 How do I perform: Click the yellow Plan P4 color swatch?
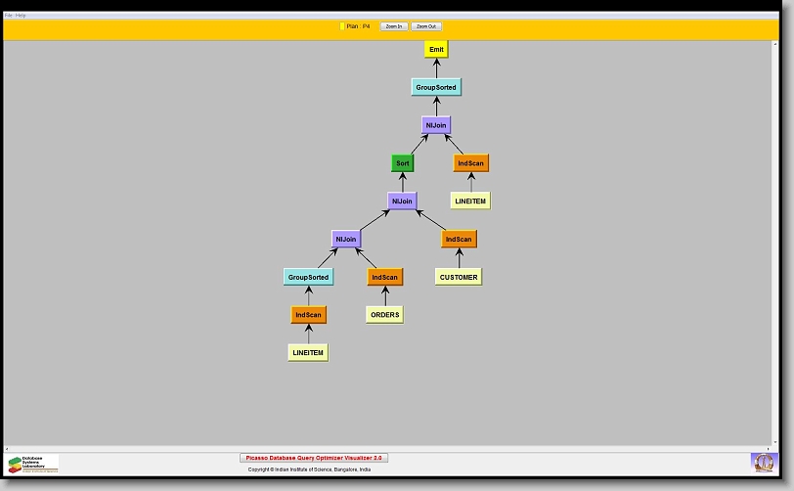point(341,26)
